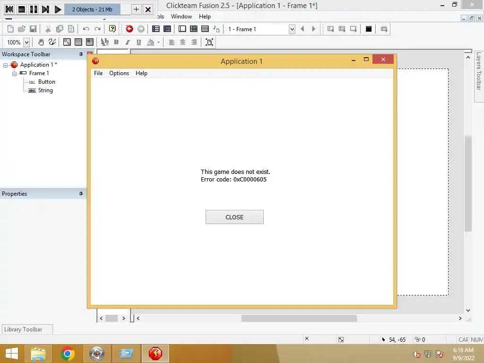Open the Library Toolbar tab
Viewport: 484px width, 363px height.
(x=27, y=329)
